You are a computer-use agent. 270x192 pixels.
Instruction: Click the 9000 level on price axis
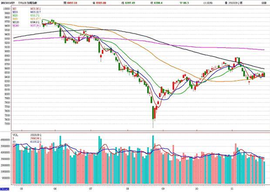pyautogui.click(x=7, y=51)
